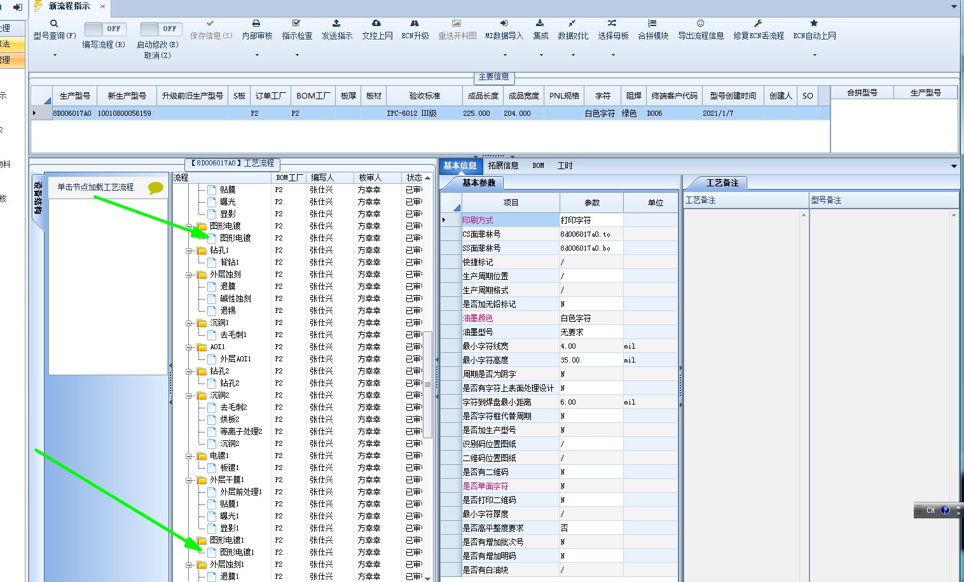Click the ECN自动上网 star icon
Screen dimensions: 964x582
pos(814,23)
